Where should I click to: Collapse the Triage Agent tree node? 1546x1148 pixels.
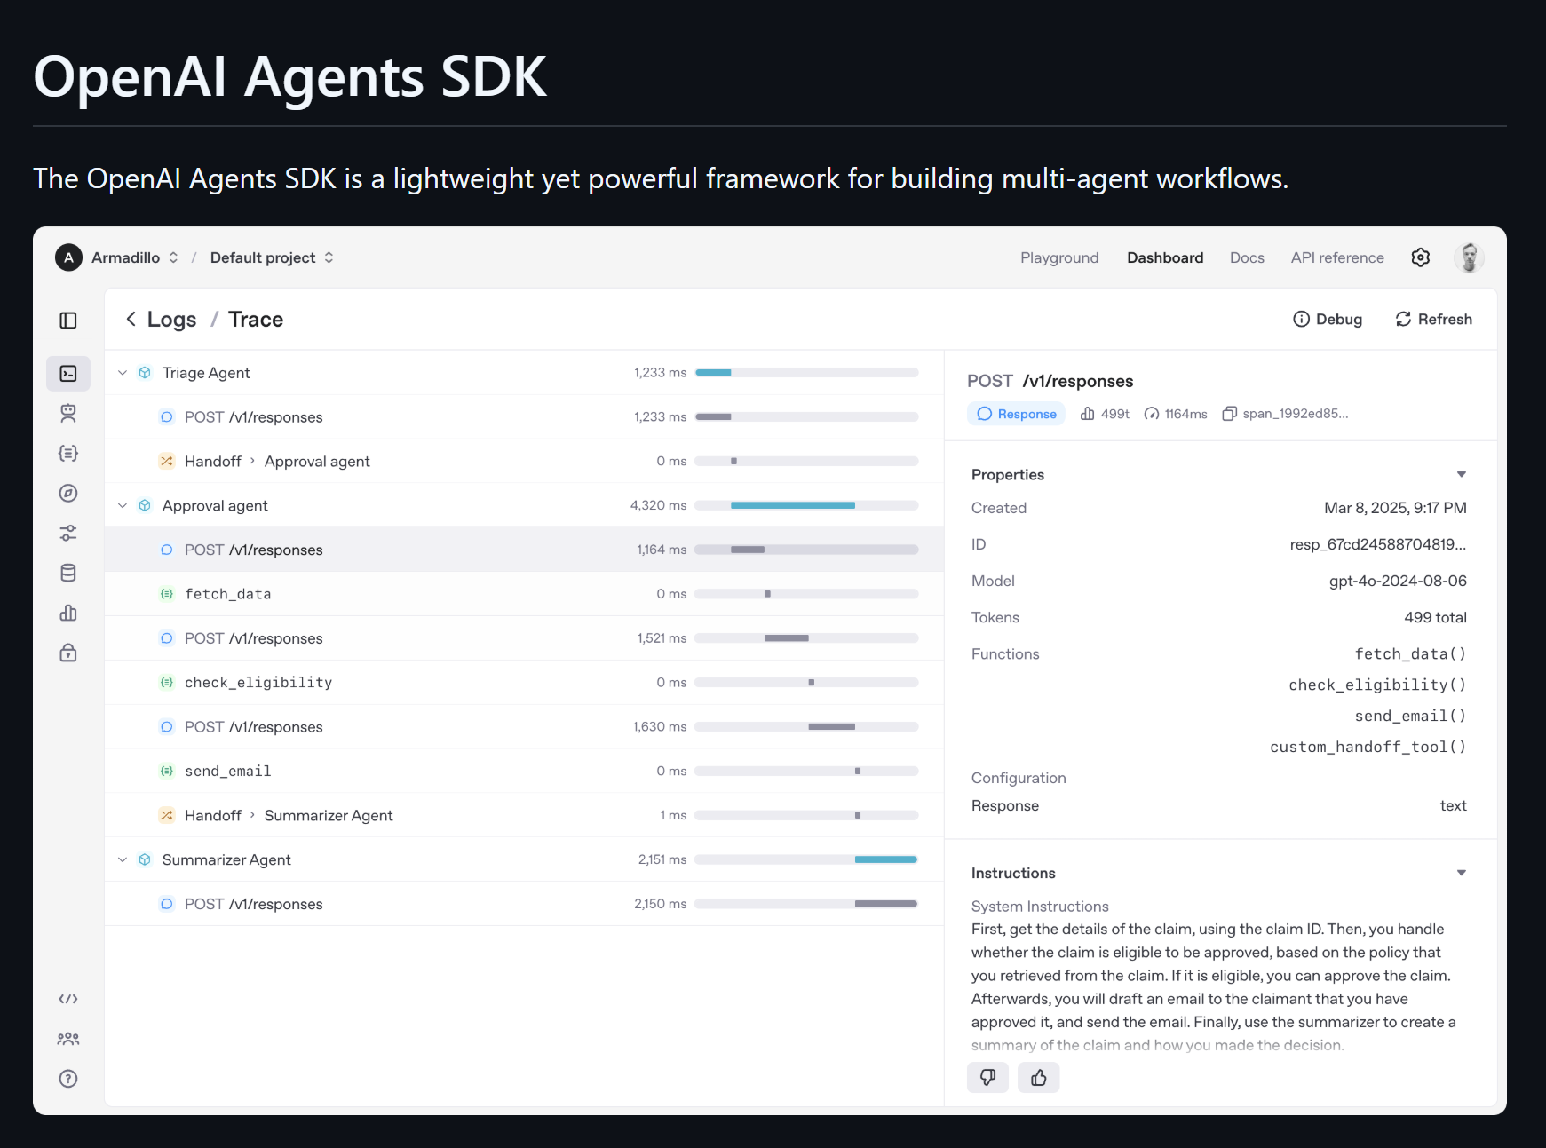click(123, 373)
